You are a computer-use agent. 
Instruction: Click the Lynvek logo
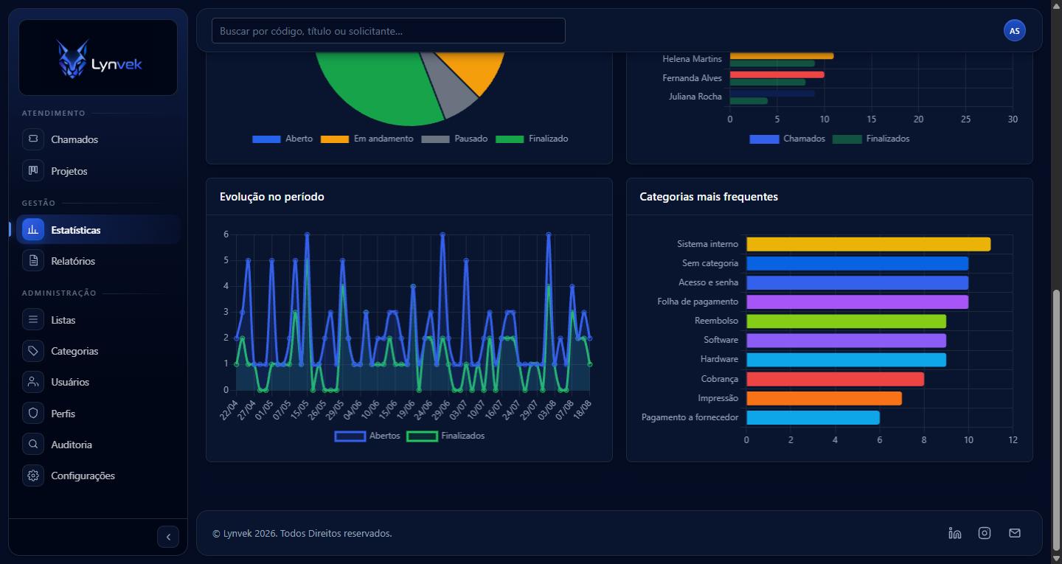click(x=98, y=58)
